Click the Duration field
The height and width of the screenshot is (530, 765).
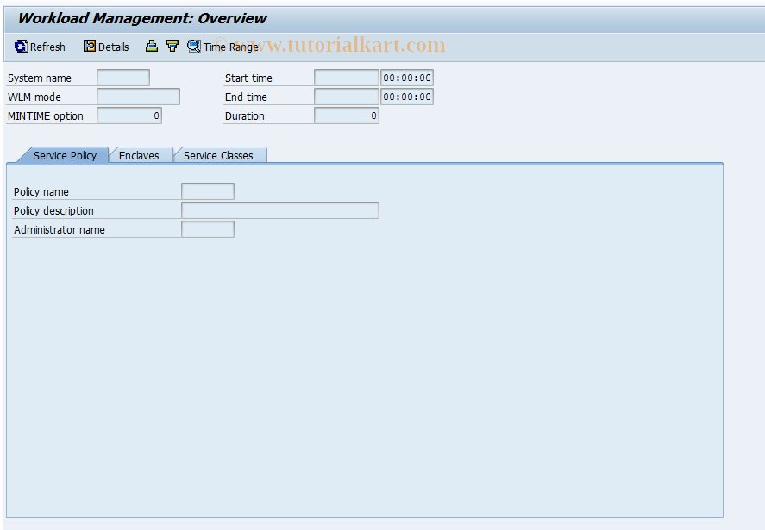pyautogui.click(x=346, y=115)
